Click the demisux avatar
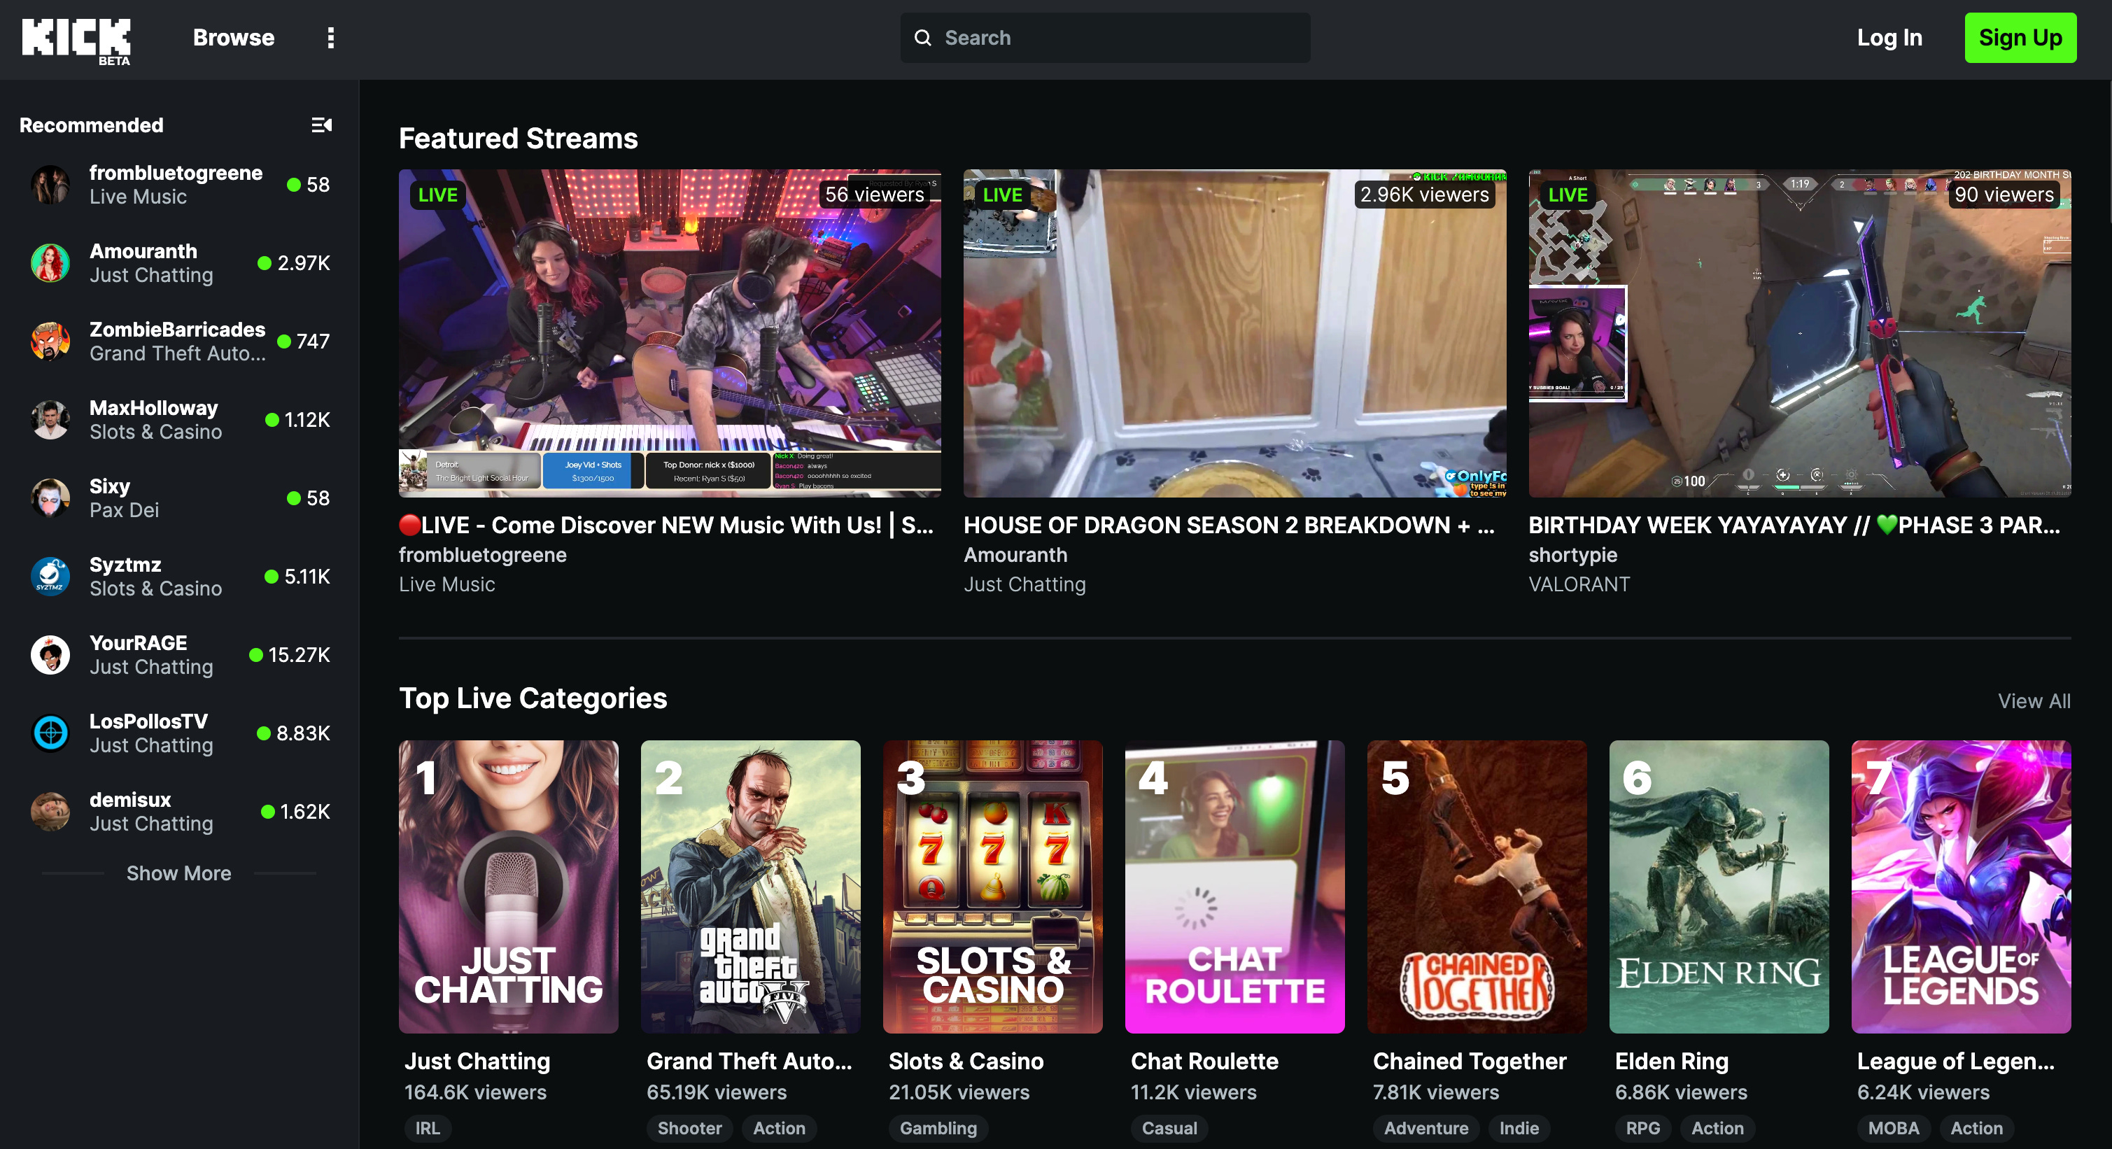The image size is (2112, 1149). 50,811
